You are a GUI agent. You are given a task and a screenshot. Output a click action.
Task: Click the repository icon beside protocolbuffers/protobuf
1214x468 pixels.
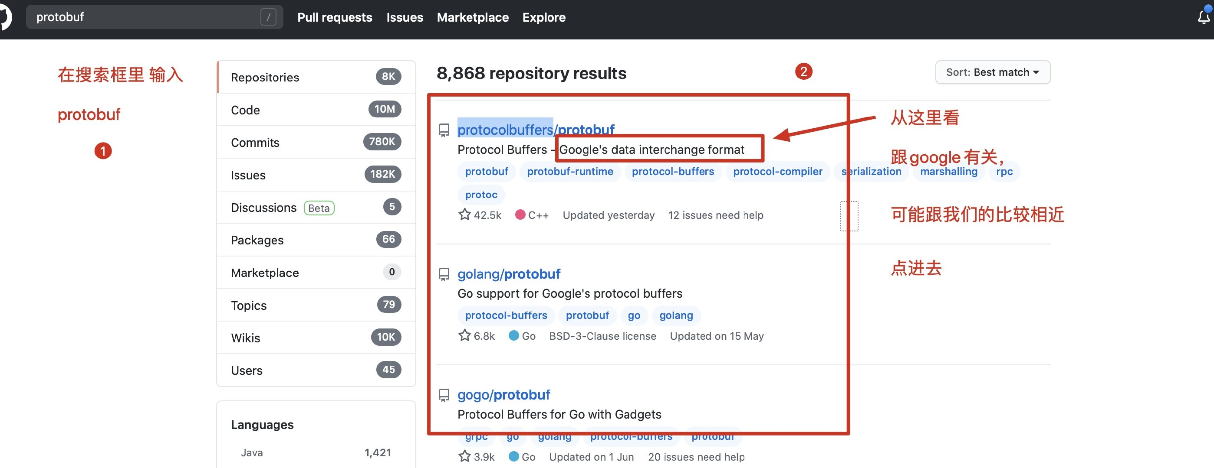[444, 130]
